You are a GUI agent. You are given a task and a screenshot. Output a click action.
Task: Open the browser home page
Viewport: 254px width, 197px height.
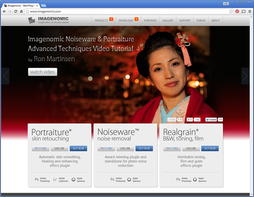tap(21, 11)
